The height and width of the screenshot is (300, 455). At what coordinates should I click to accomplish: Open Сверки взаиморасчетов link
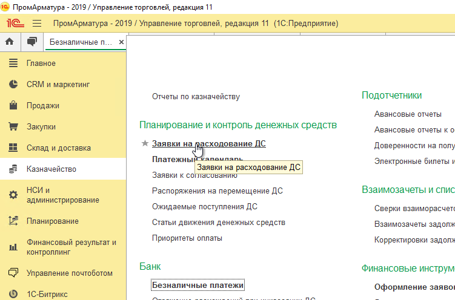coord(414,208)
